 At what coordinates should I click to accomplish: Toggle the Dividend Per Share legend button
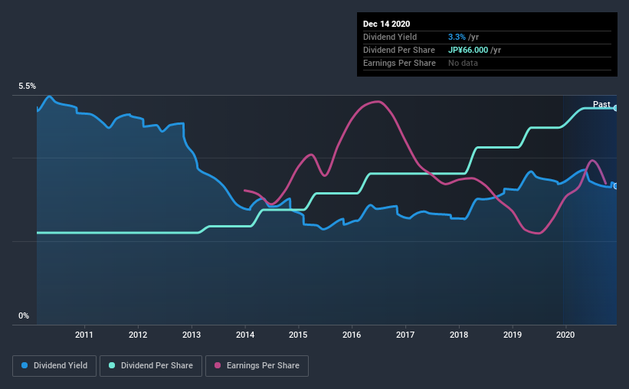tap(151, 366)
